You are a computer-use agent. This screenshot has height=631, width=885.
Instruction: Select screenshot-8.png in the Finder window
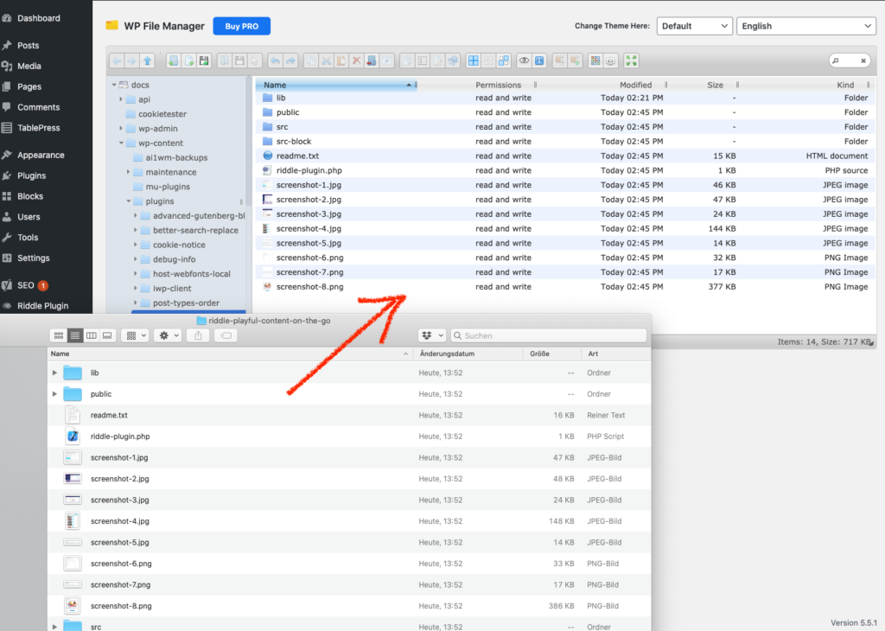(x=349, y=606)
